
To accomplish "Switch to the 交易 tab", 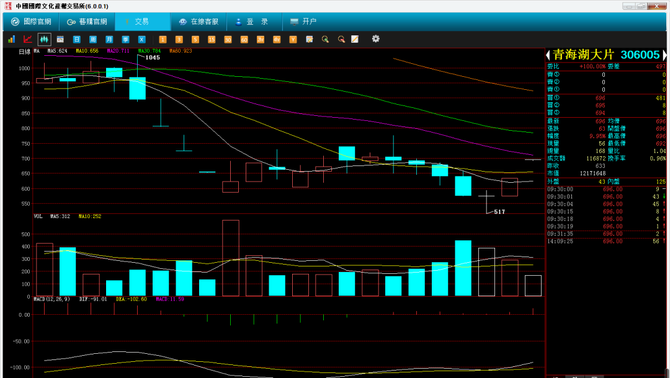I will (x=142, y=21).
